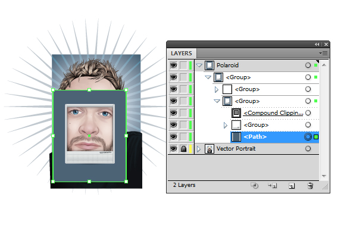Screen dimensions: 347x225
Task: Collapse the Polaroid layer disclosure triangle
Action: [199, 65]
